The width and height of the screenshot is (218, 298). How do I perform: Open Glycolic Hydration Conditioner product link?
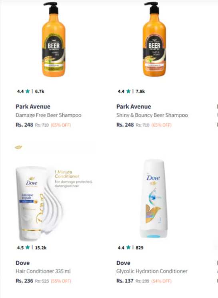(x=152, y=271)
